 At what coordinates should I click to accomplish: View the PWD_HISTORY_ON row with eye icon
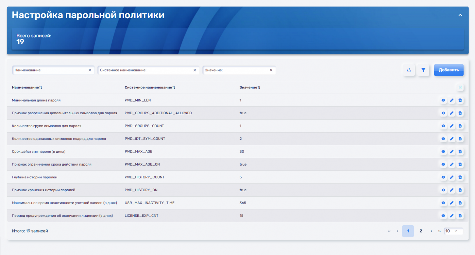point(443,190)
